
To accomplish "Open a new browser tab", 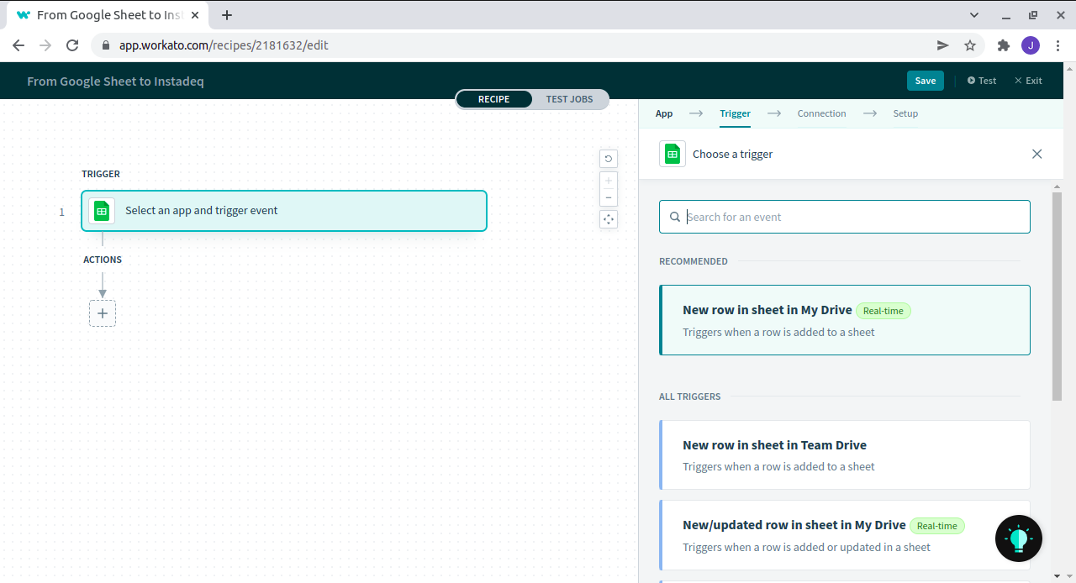I will point(227,15).
